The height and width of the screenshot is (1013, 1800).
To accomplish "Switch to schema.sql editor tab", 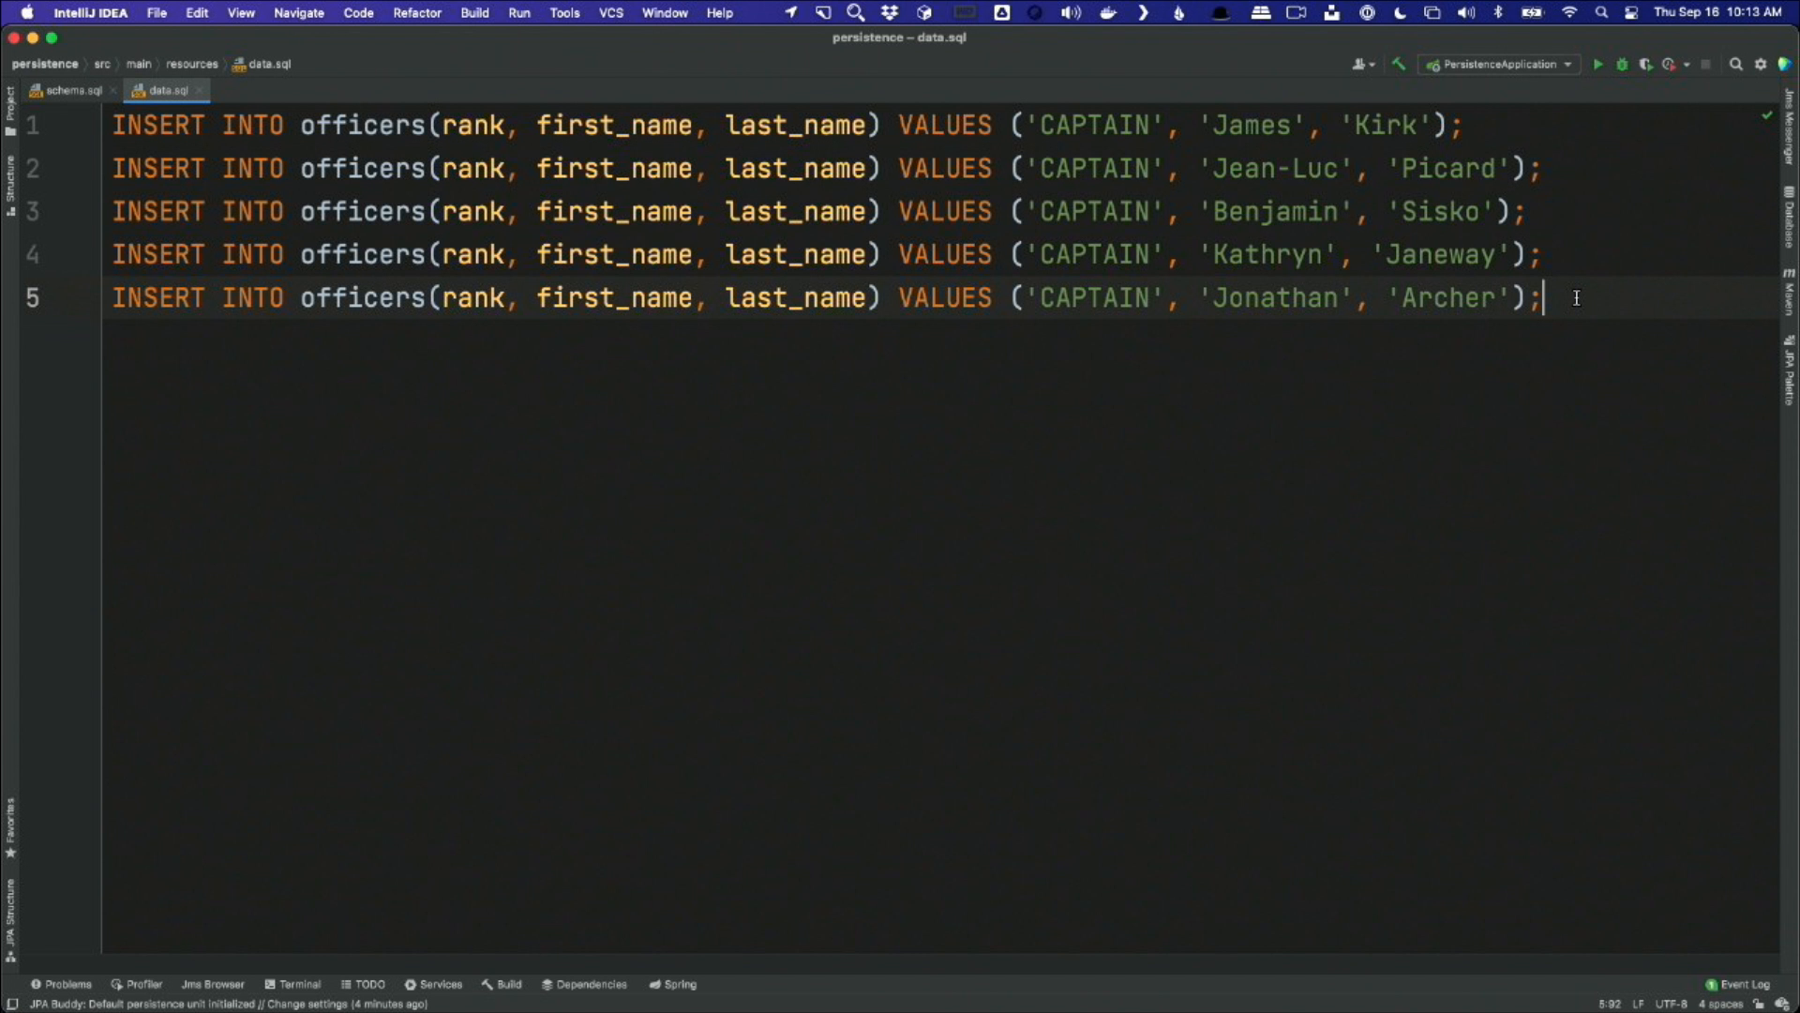I will [73, 90].
